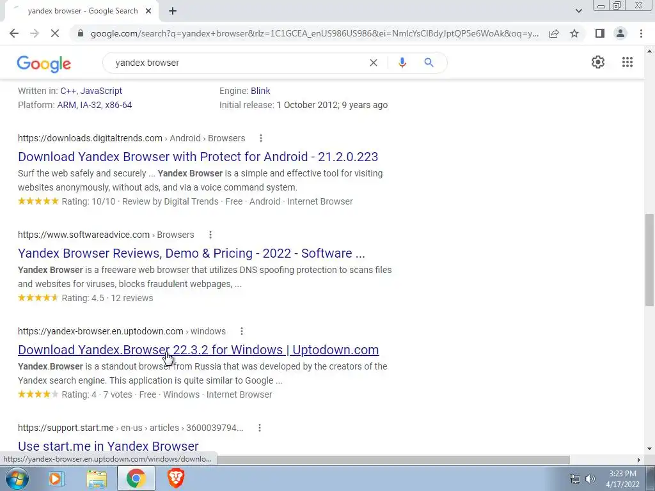655x491 pixels.
Task: Open Yandex Browser Reviews, Demo & Pricing result
Action: pos(191,253)
